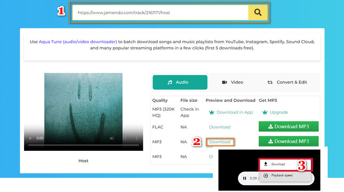The height and width of the screenshot is (192, 344).
Task: Toggle fullscreen on the video preview
Action: (124, 138)
